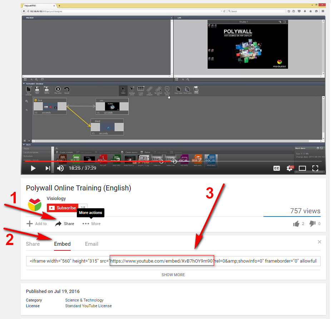Screen dimensions: 331x319
Task: Close the share panel
Action: pos(320,242)
